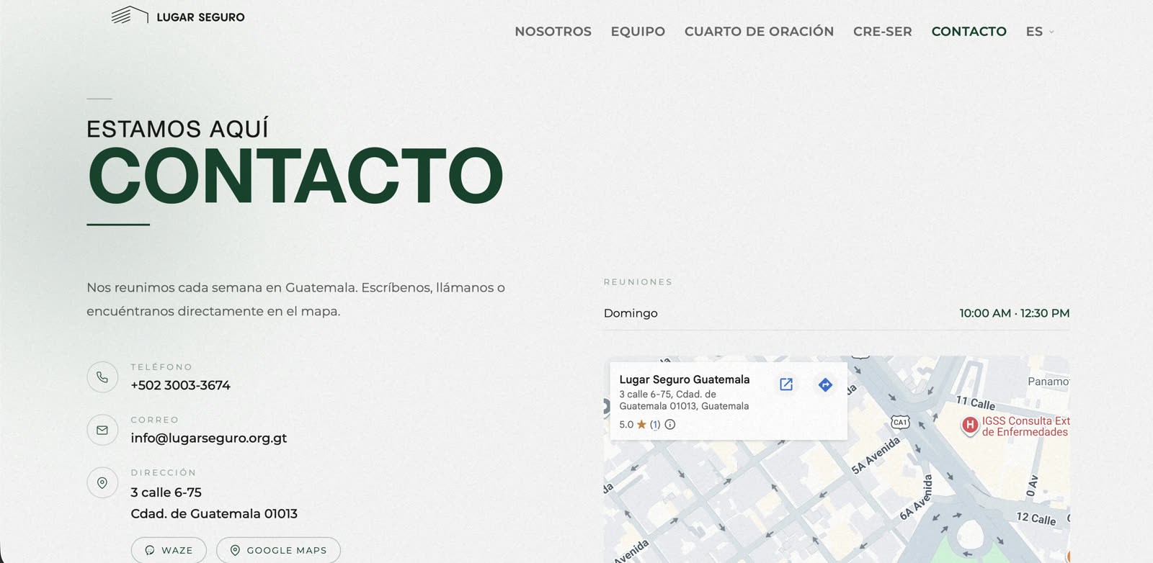Image resolution: width=1153 pixels, height=563 pixels.
Task: Call the number +502 3003-3674
Action: (x=180, y=385)
